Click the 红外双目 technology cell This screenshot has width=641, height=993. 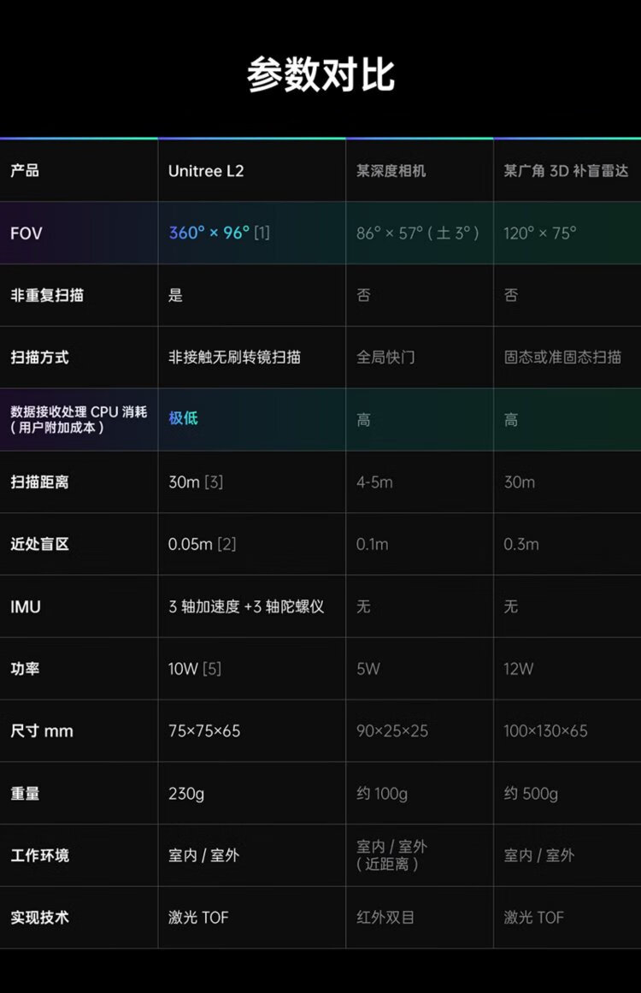[x=385, y=918]
